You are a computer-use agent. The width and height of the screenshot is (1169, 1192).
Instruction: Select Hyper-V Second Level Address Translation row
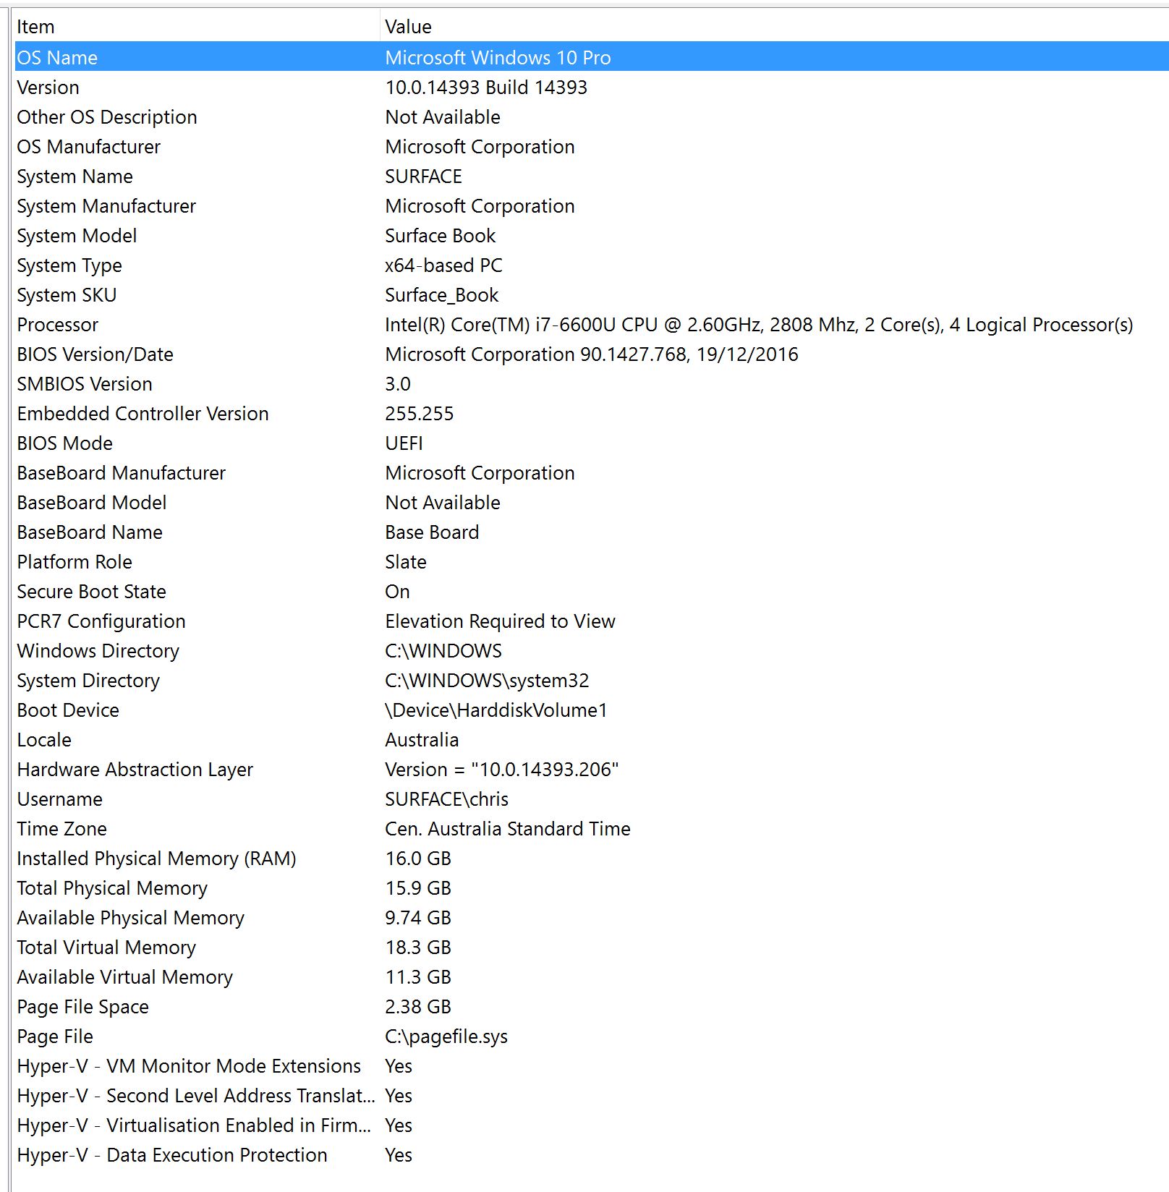point(592,1096)
